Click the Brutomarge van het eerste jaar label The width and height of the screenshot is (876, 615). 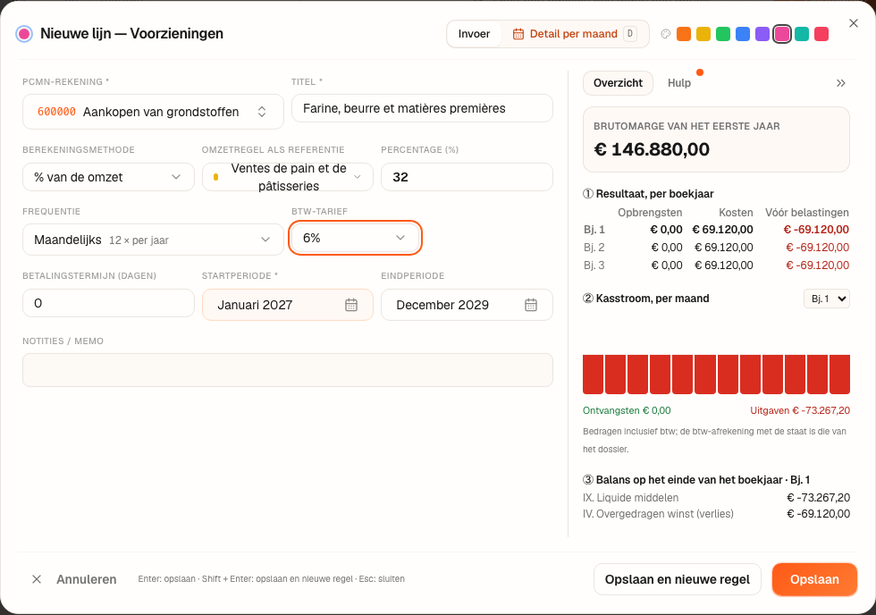click(686, 126)
